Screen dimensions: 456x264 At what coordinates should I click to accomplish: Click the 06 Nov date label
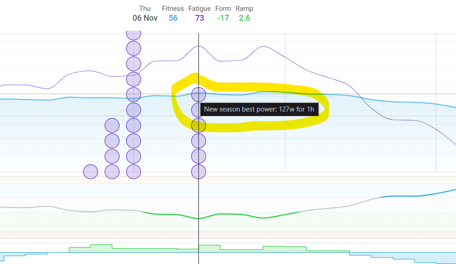(145, 18)
